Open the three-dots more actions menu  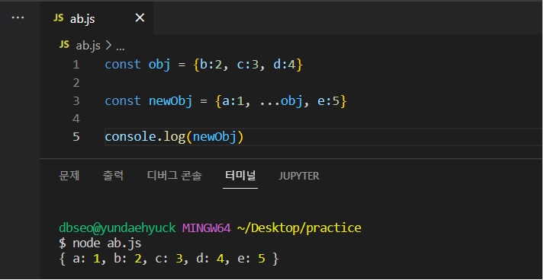18,17
